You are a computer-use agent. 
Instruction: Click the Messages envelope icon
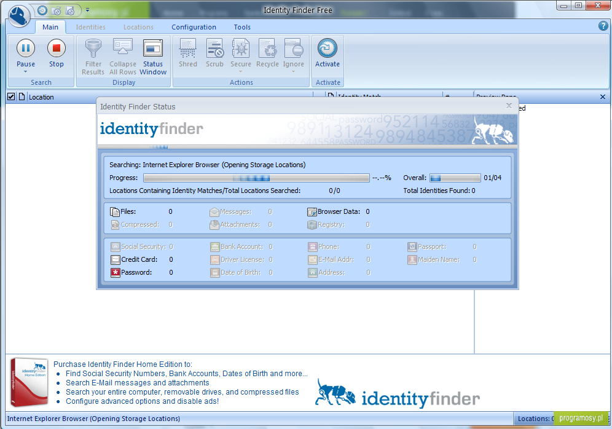tap(214, 212)
